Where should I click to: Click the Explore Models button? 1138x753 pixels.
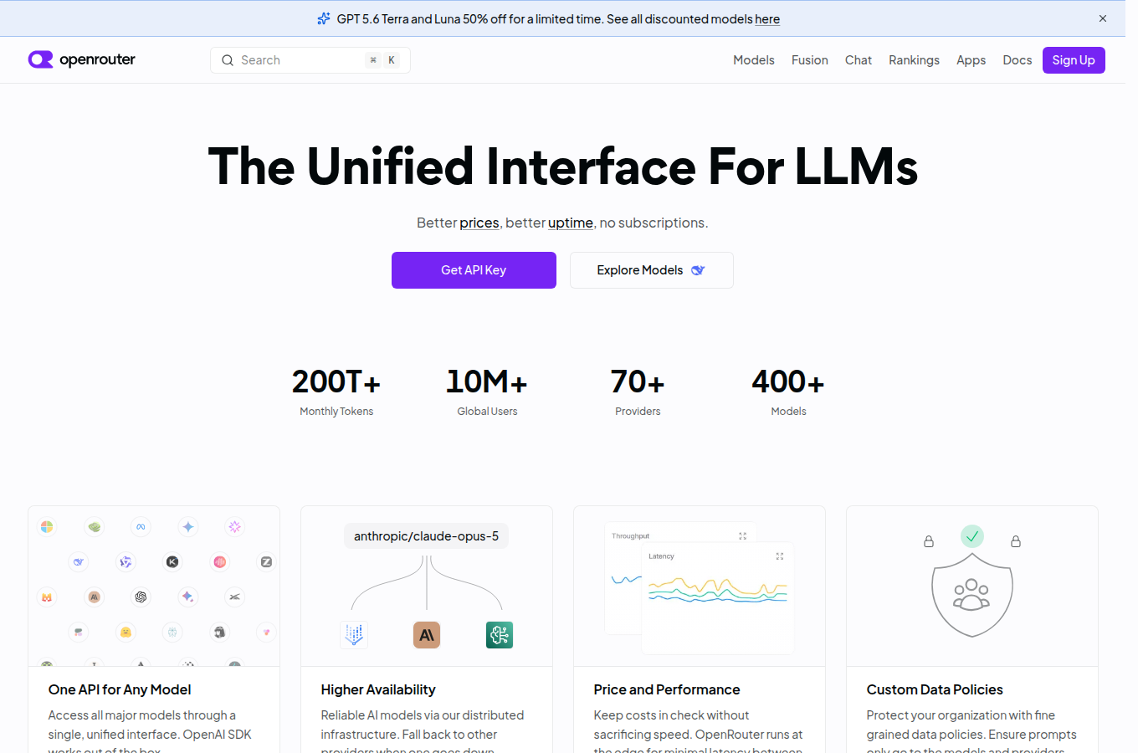pos(652,270)
